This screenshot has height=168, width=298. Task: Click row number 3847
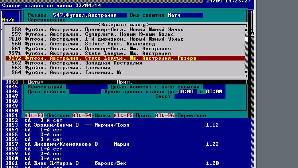pyautogui.click(x=12, y=96)
